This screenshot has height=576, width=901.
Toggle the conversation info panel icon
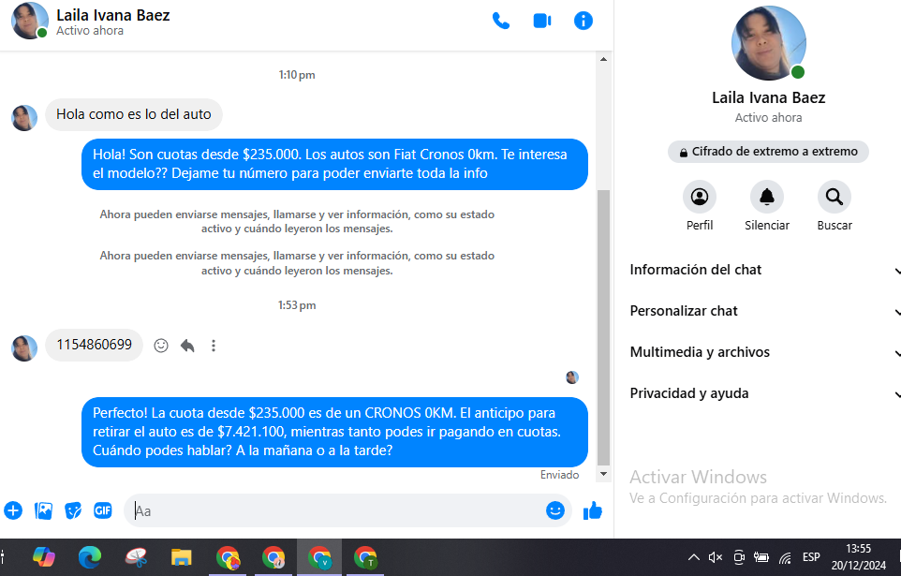[583, 22]
